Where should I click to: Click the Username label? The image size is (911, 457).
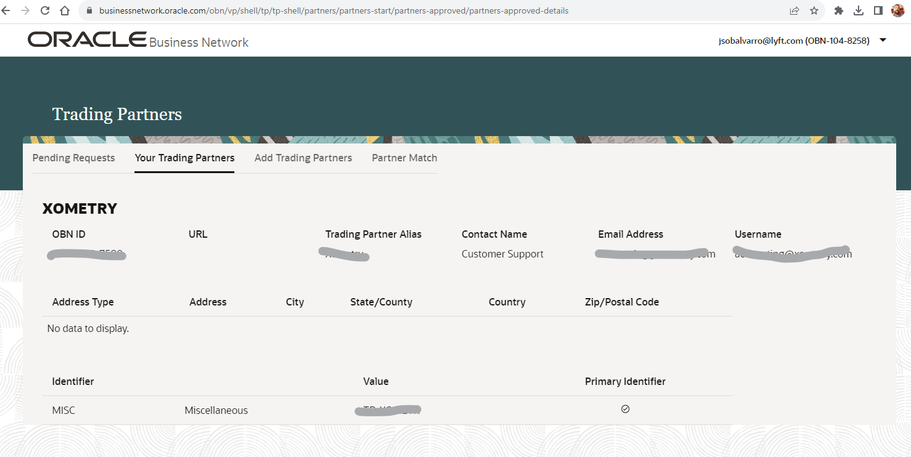[758, 234]
